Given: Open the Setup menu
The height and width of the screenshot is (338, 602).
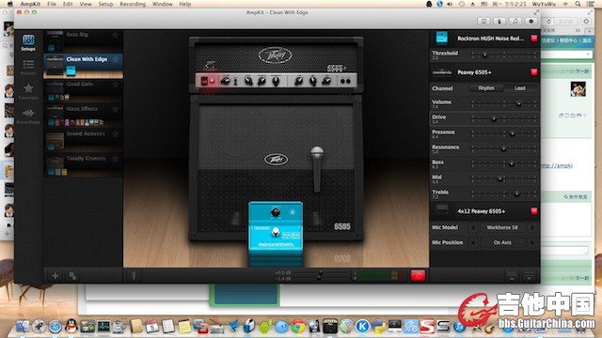Looking at the screenshot, I should [105, 4].
